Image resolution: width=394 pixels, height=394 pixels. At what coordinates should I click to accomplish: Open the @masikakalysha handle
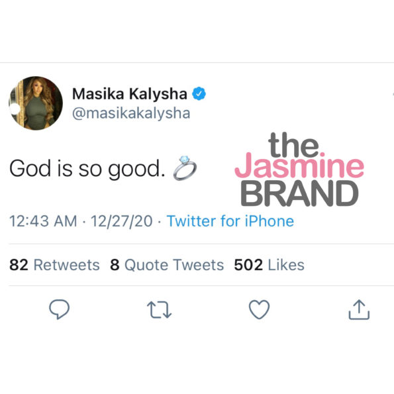click(x=131, y=114)
